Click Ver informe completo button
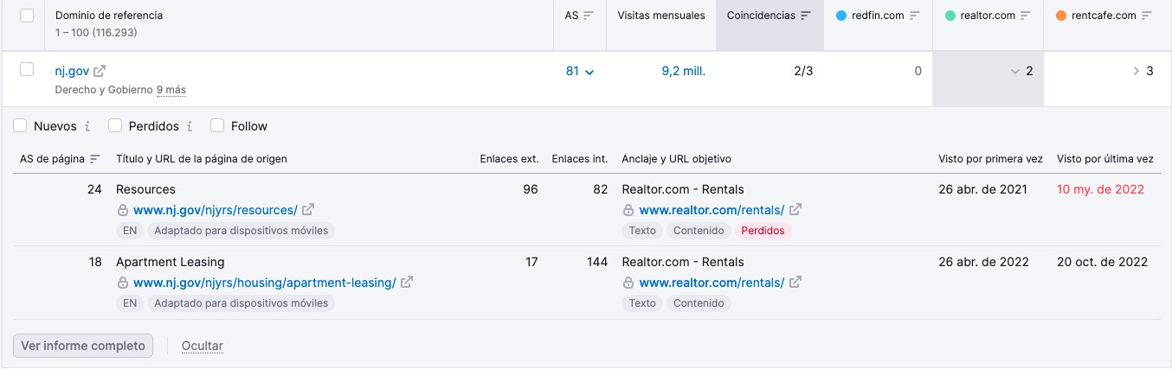 point(83,346)
